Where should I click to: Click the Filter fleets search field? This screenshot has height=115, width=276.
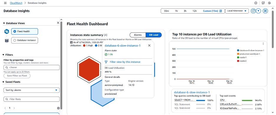pyautogui.click(x=32, y=99)
